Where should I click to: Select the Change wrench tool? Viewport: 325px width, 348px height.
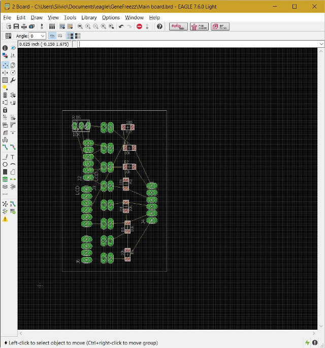13,80
